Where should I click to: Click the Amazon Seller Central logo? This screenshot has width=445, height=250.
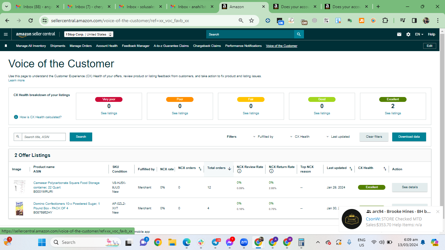36,34
